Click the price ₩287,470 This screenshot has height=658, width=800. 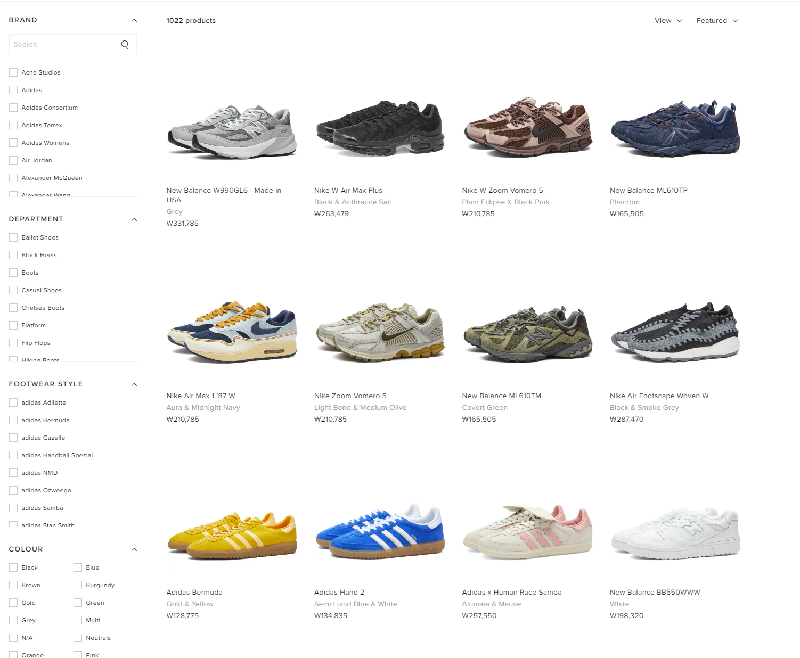(627, 420)
